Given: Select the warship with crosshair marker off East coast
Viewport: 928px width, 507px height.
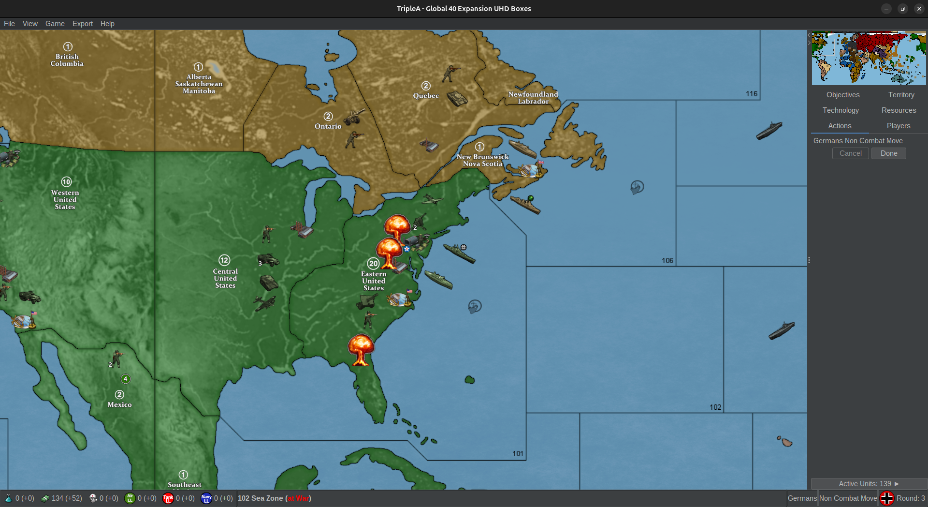Looking at the screenshot, I should coord(459,253).
